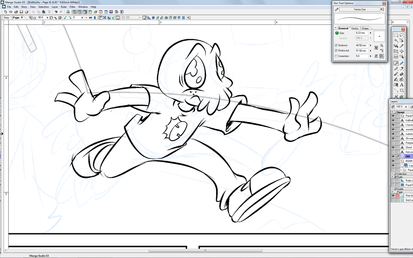Viewport: 413px width, 258px height.
Task: Click the Undo arrow icon
Action: 56,12
